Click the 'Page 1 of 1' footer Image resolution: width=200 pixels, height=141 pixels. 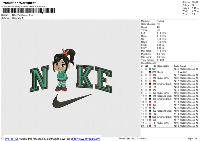point(193,138)
